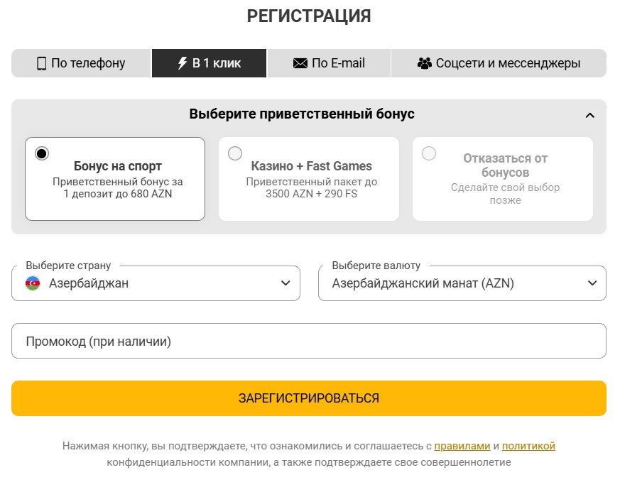Switch to the По телефону tab
The image size is (620, 497).
[80, 63]
